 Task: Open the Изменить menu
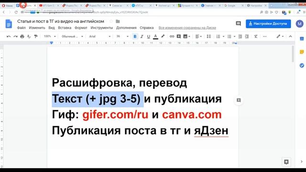pyautogui.click(x=37, y=28)
